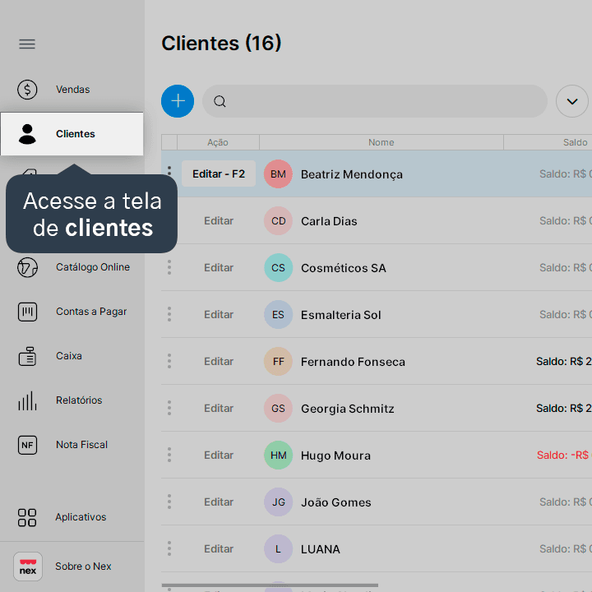Click Editar for Fernando Fonseca
Screen dimensions: 592x592
pos(219,361)
